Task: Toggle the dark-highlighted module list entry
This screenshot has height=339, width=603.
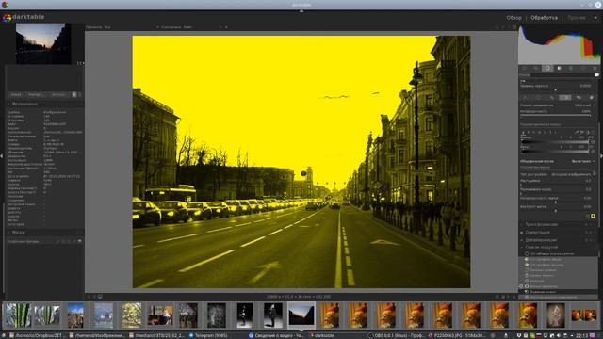Action: click(x=527, y=292)
